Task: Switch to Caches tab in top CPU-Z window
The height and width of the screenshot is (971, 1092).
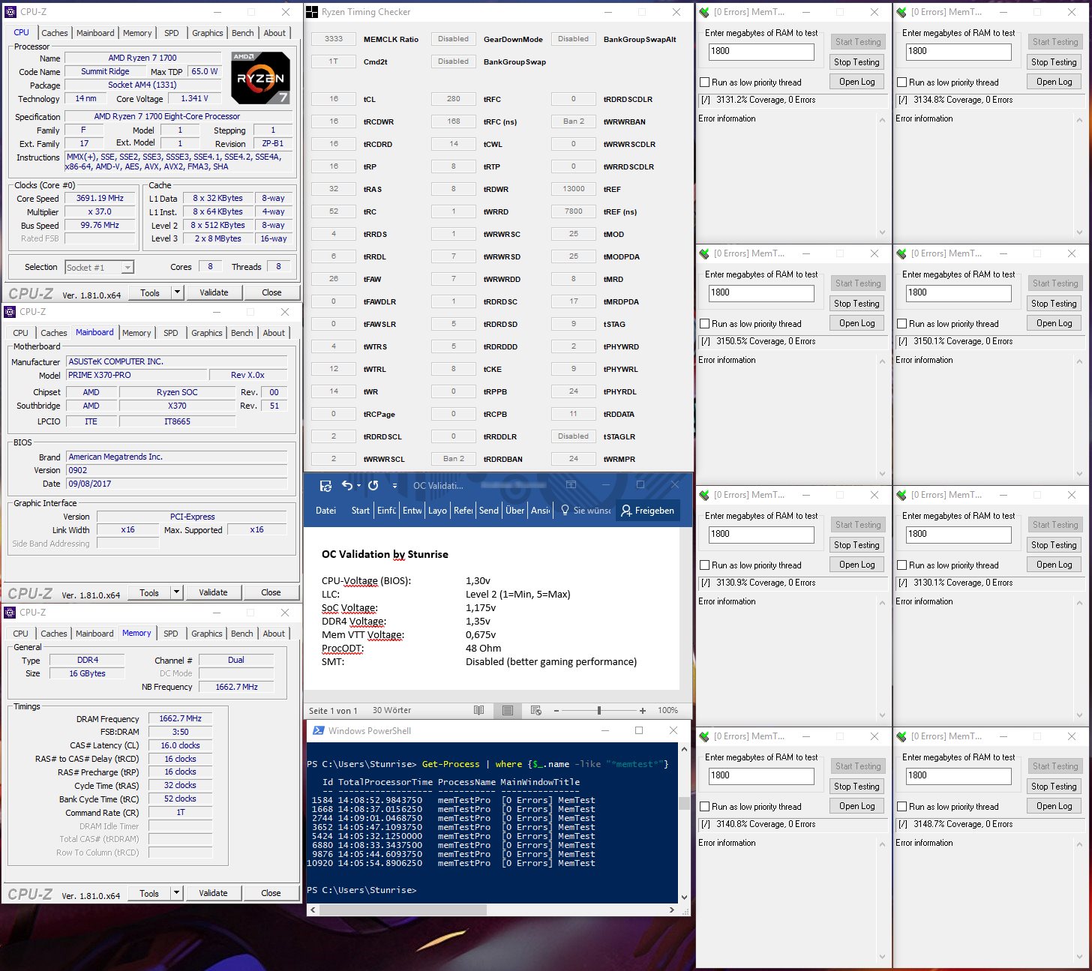Action: [x=55, y=33]
